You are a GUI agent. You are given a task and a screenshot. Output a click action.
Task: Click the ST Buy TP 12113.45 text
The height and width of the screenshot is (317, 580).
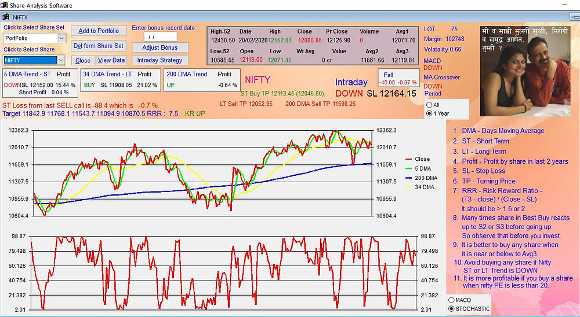coord(282,94)
